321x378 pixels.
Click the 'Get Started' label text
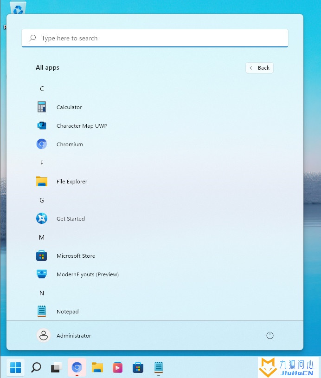click(71, 218)
